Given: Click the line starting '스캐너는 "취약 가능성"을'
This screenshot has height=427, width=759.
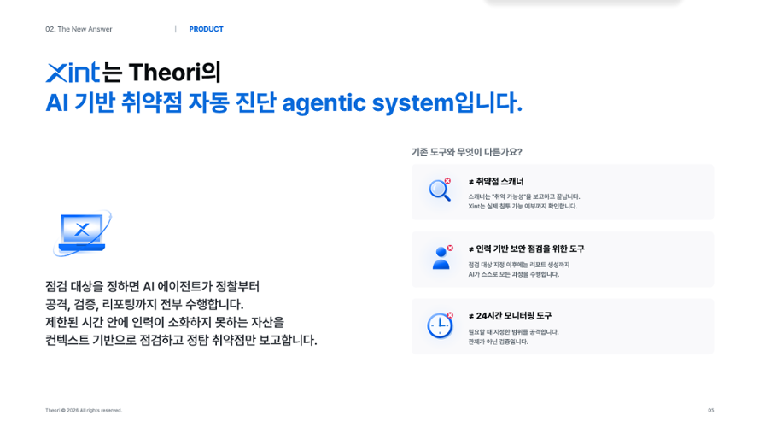Looking at the screenshot, I should point(524,196).
